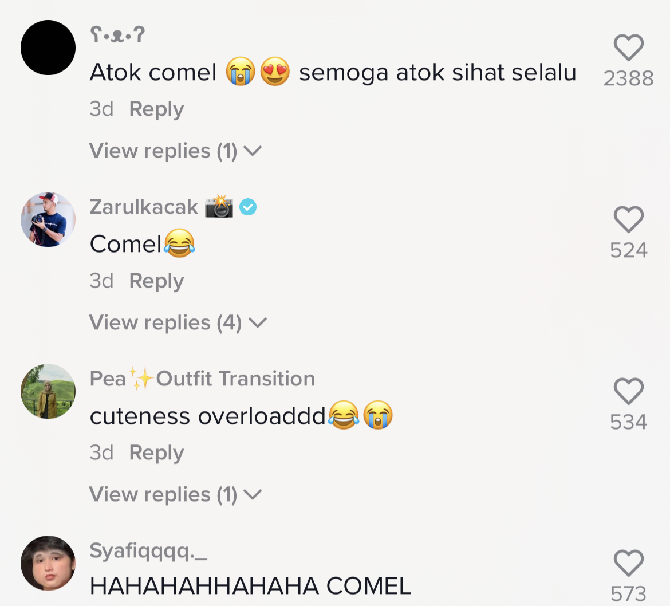Open the 'Pea Outfit Transition' username link
The width and height of the screenshot is (670, 606).
point(202,379)
